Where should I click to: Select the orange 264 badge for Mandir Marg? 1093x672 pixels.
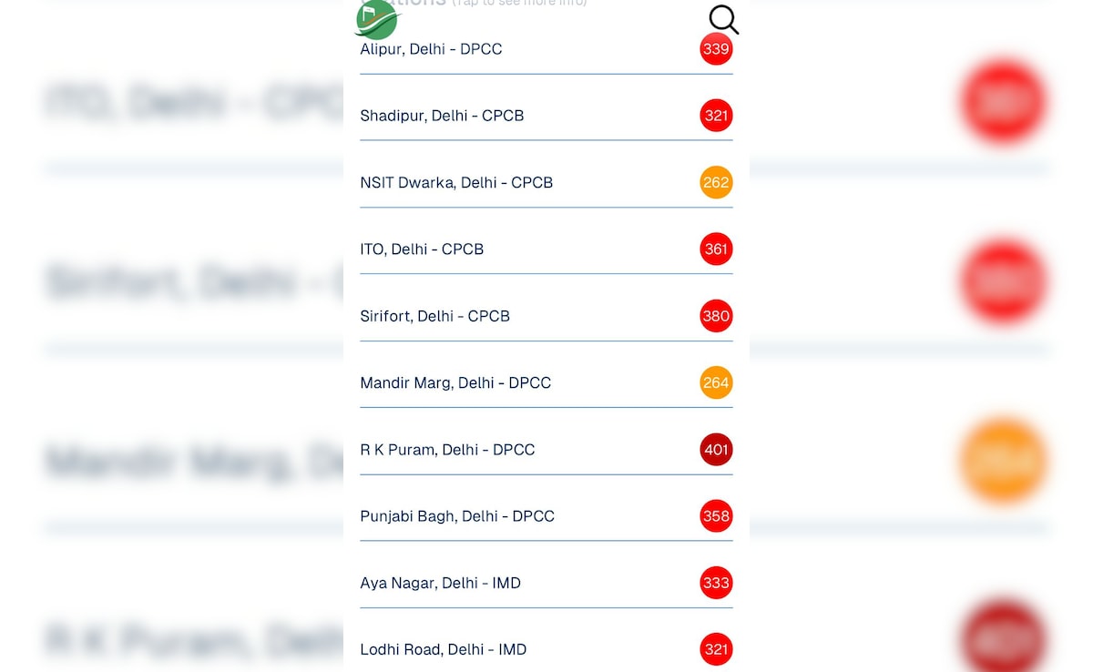click(716, 382)
